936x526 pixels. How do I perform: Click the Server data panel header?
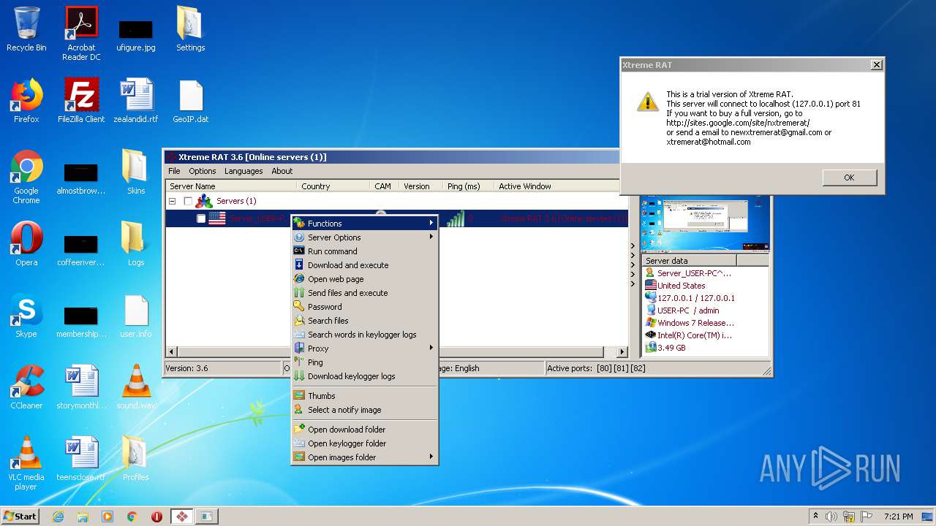click(x=689, y=261)
